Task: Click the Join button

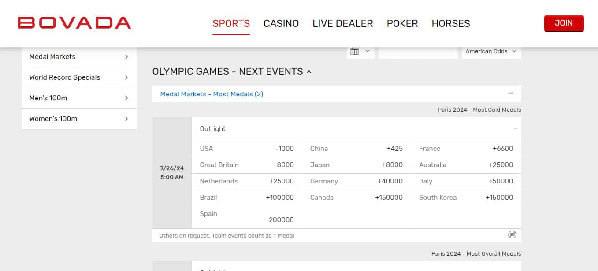Action: pos(564,23)
